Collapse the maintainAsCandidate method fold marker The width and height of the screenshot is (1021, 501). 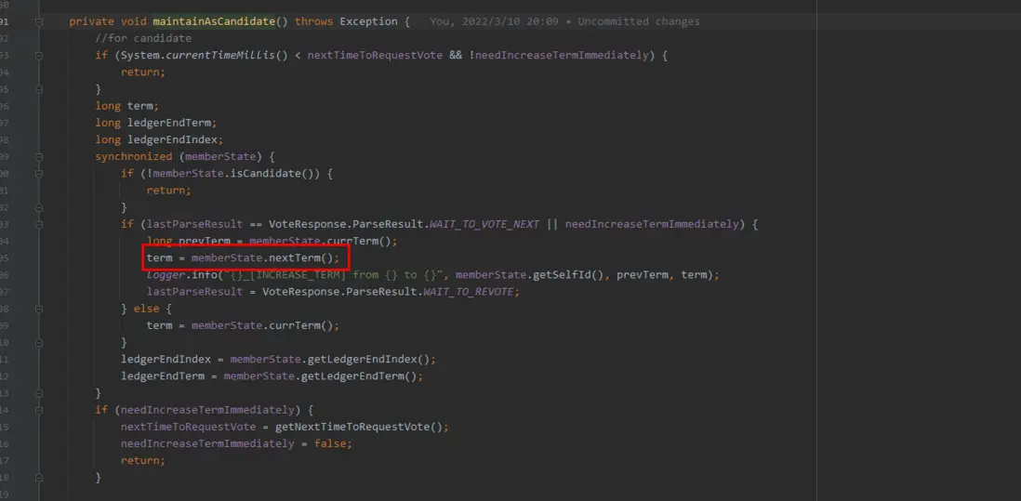point(39,21)
